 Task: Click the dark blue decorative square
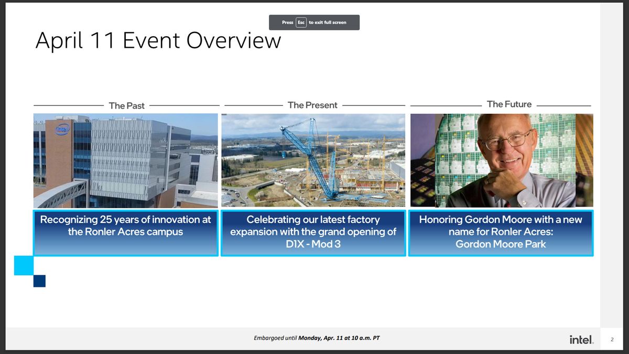click(39, 281)
